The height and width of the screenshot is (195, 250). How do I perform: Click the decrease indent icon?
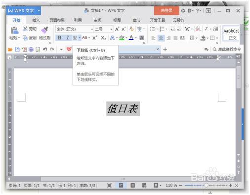coord(173,29)
